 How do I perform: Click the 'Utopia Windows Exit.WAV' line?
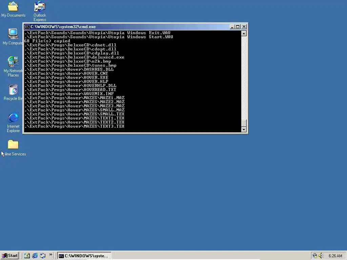tap(97, 33)
